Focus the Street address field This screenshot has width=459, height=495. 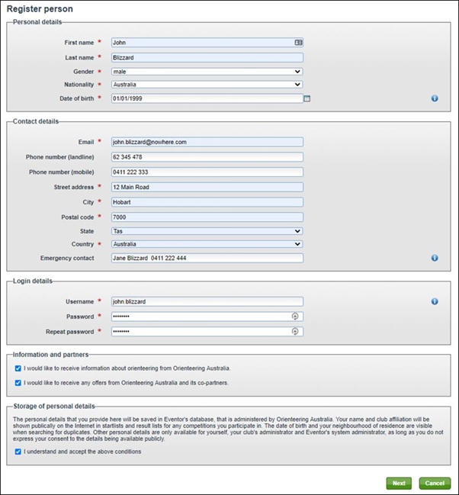click(x=207, y=187)
